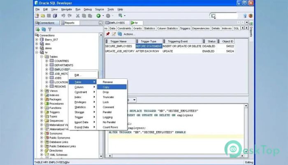Screen dimensions: 288x165
Task: Click the Open folder toolbar icon
Action: [x=43, y=16]
